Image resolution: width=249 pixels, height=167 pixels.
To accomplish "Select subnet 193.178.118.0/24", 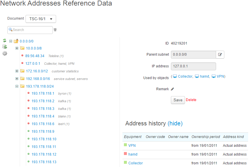I will click(x=40, y=86).
